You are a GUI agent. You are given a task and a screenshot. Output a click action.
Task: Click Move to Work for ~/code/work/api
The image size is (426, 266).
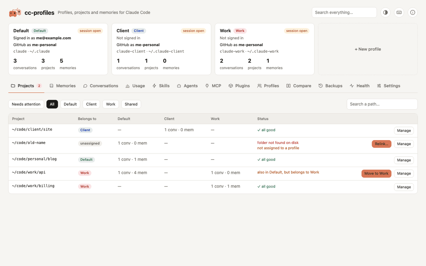click(x=376, y=173)
